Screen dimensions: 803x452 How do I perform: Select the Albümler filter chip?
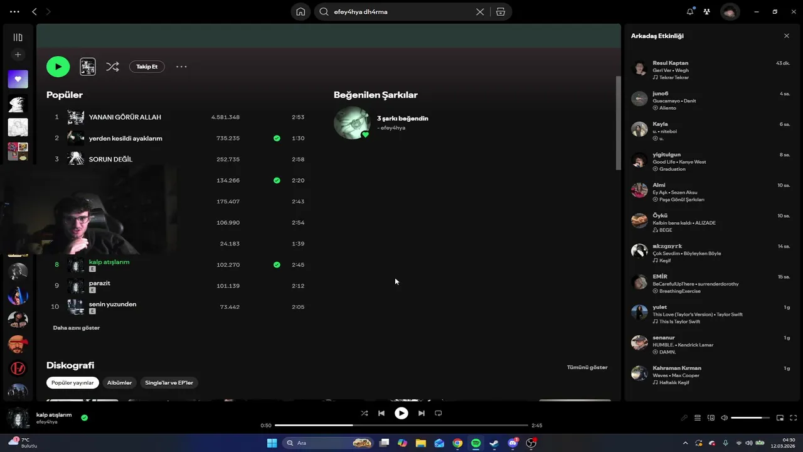pyautogui.click(x=119, y=382)
